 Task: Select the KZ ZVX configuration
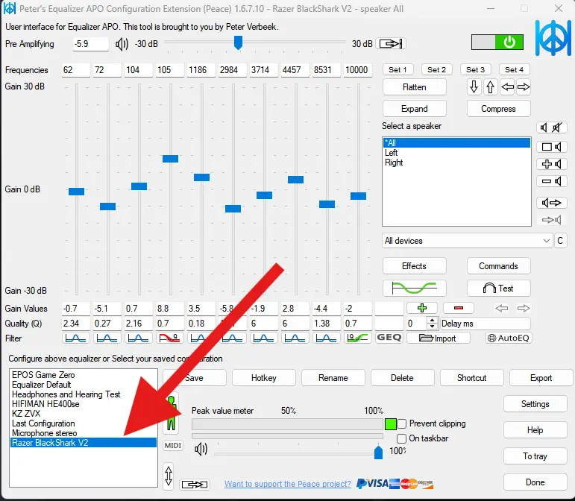click(x=84, y=414)
